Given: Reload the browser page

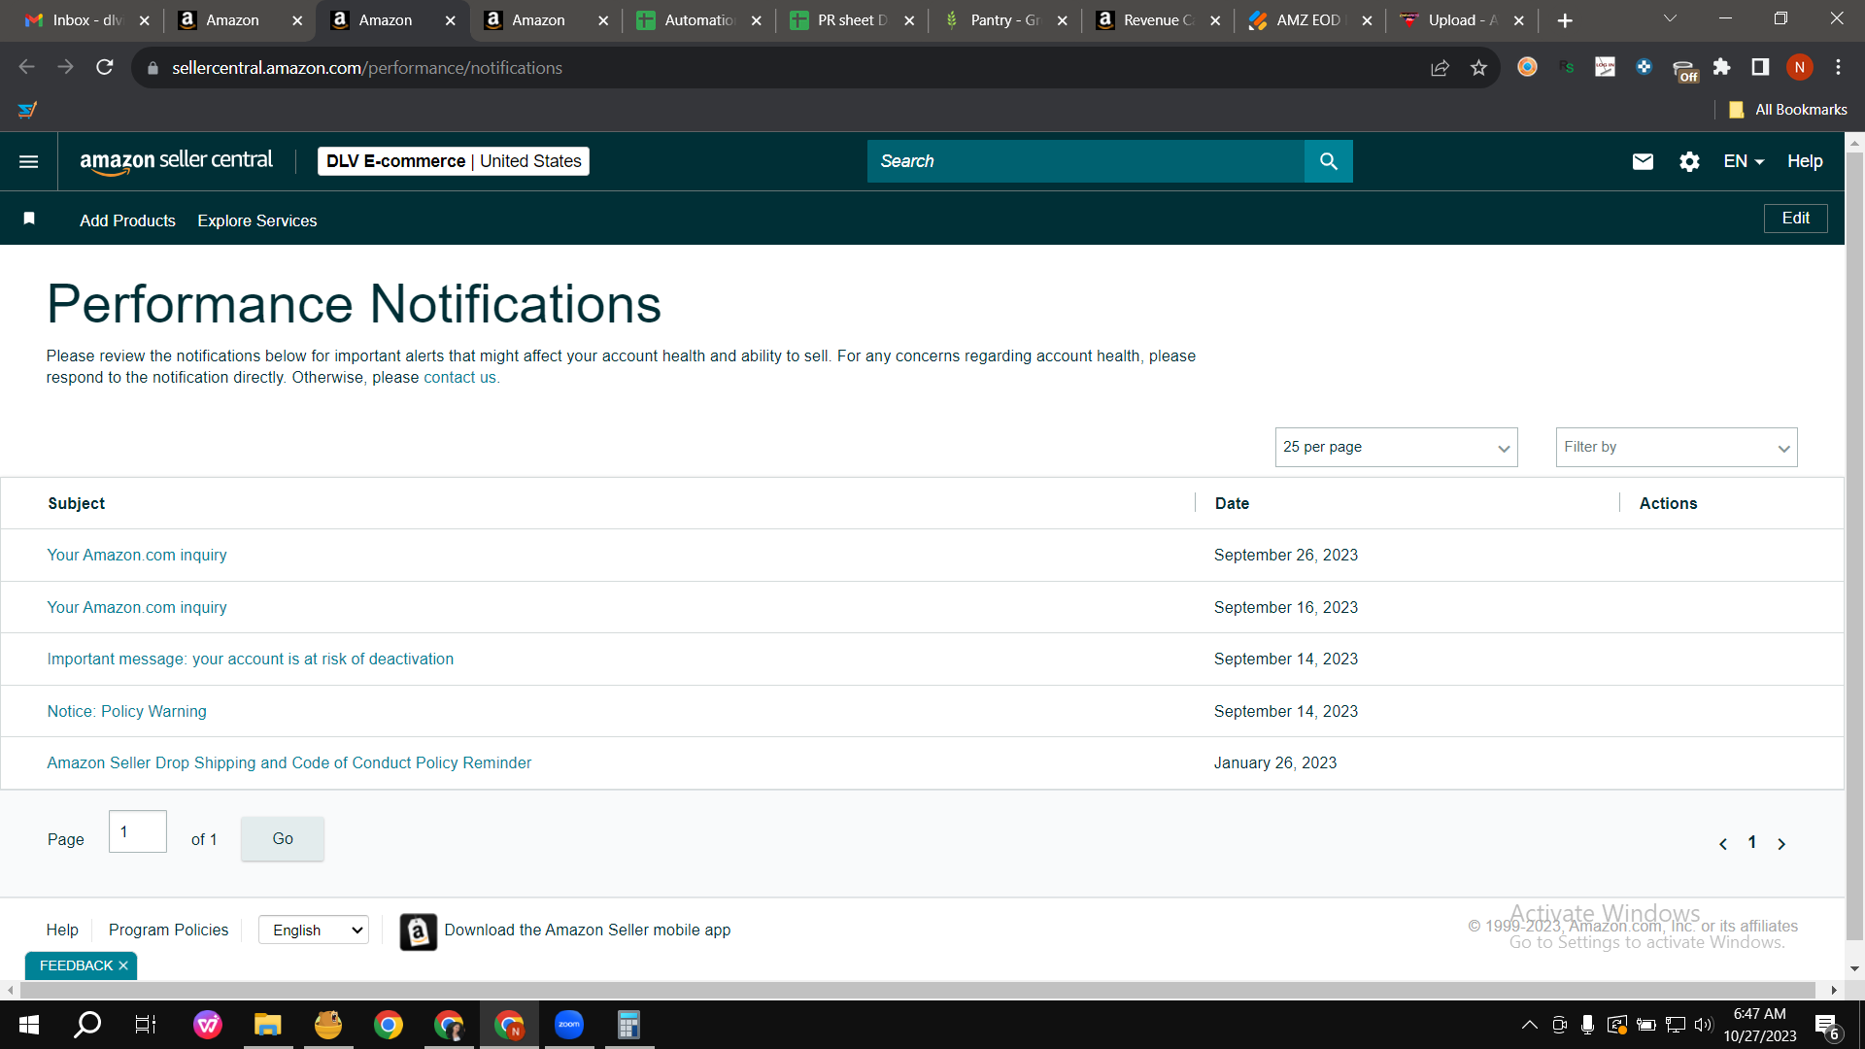Looking at the screenshot, I should click(104, 67).
